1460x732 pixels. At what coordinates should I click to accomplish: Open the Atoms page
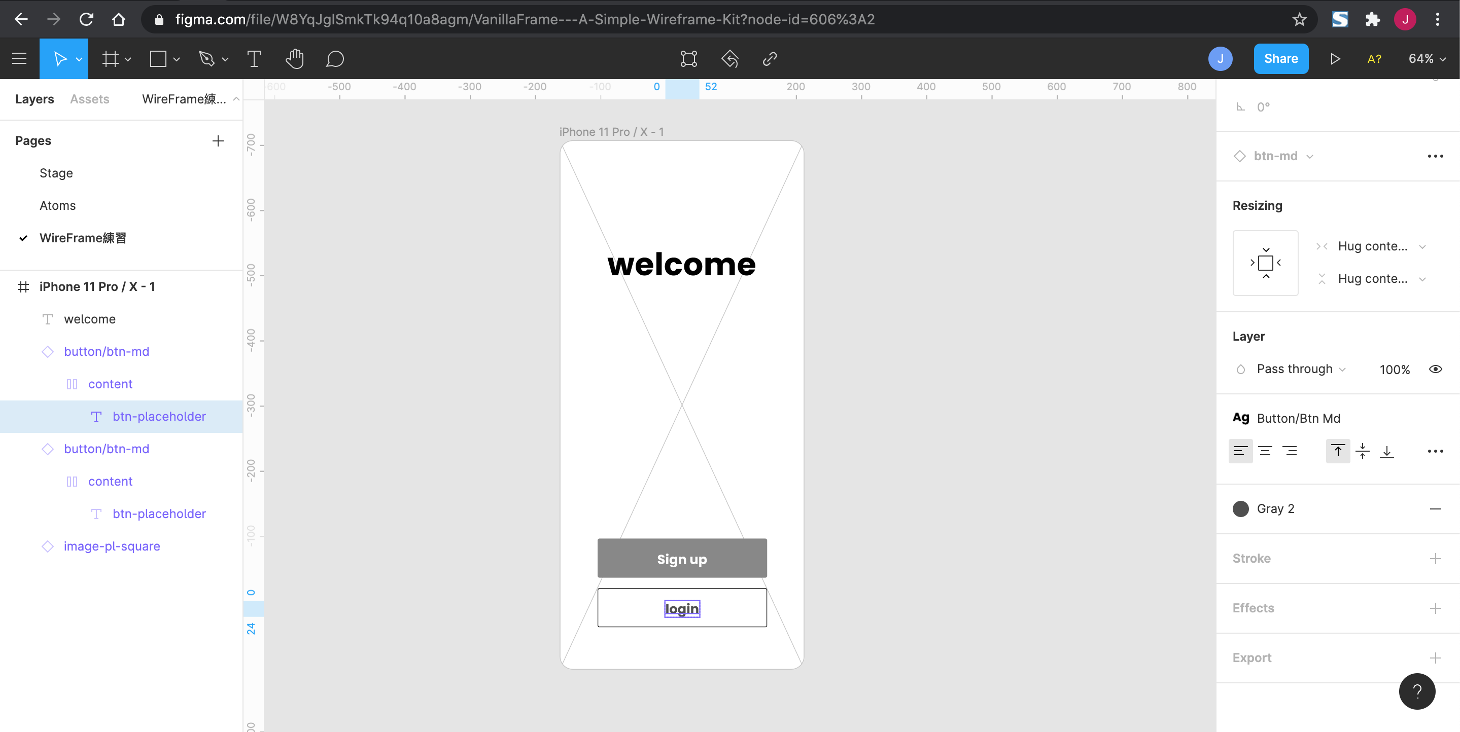(57, 206)
